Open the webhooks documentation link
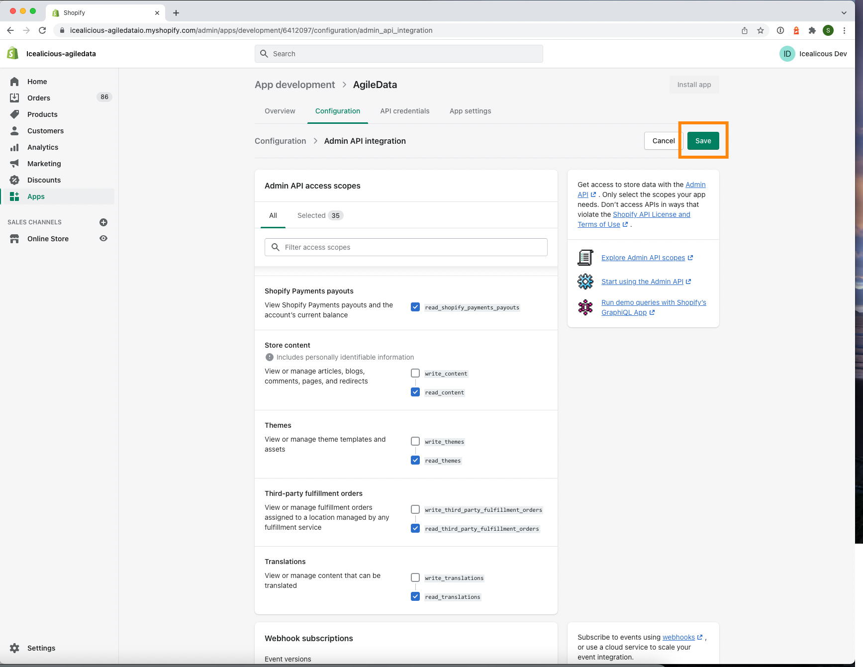Screen dimensions: 863x667 [x=682, y=637]
